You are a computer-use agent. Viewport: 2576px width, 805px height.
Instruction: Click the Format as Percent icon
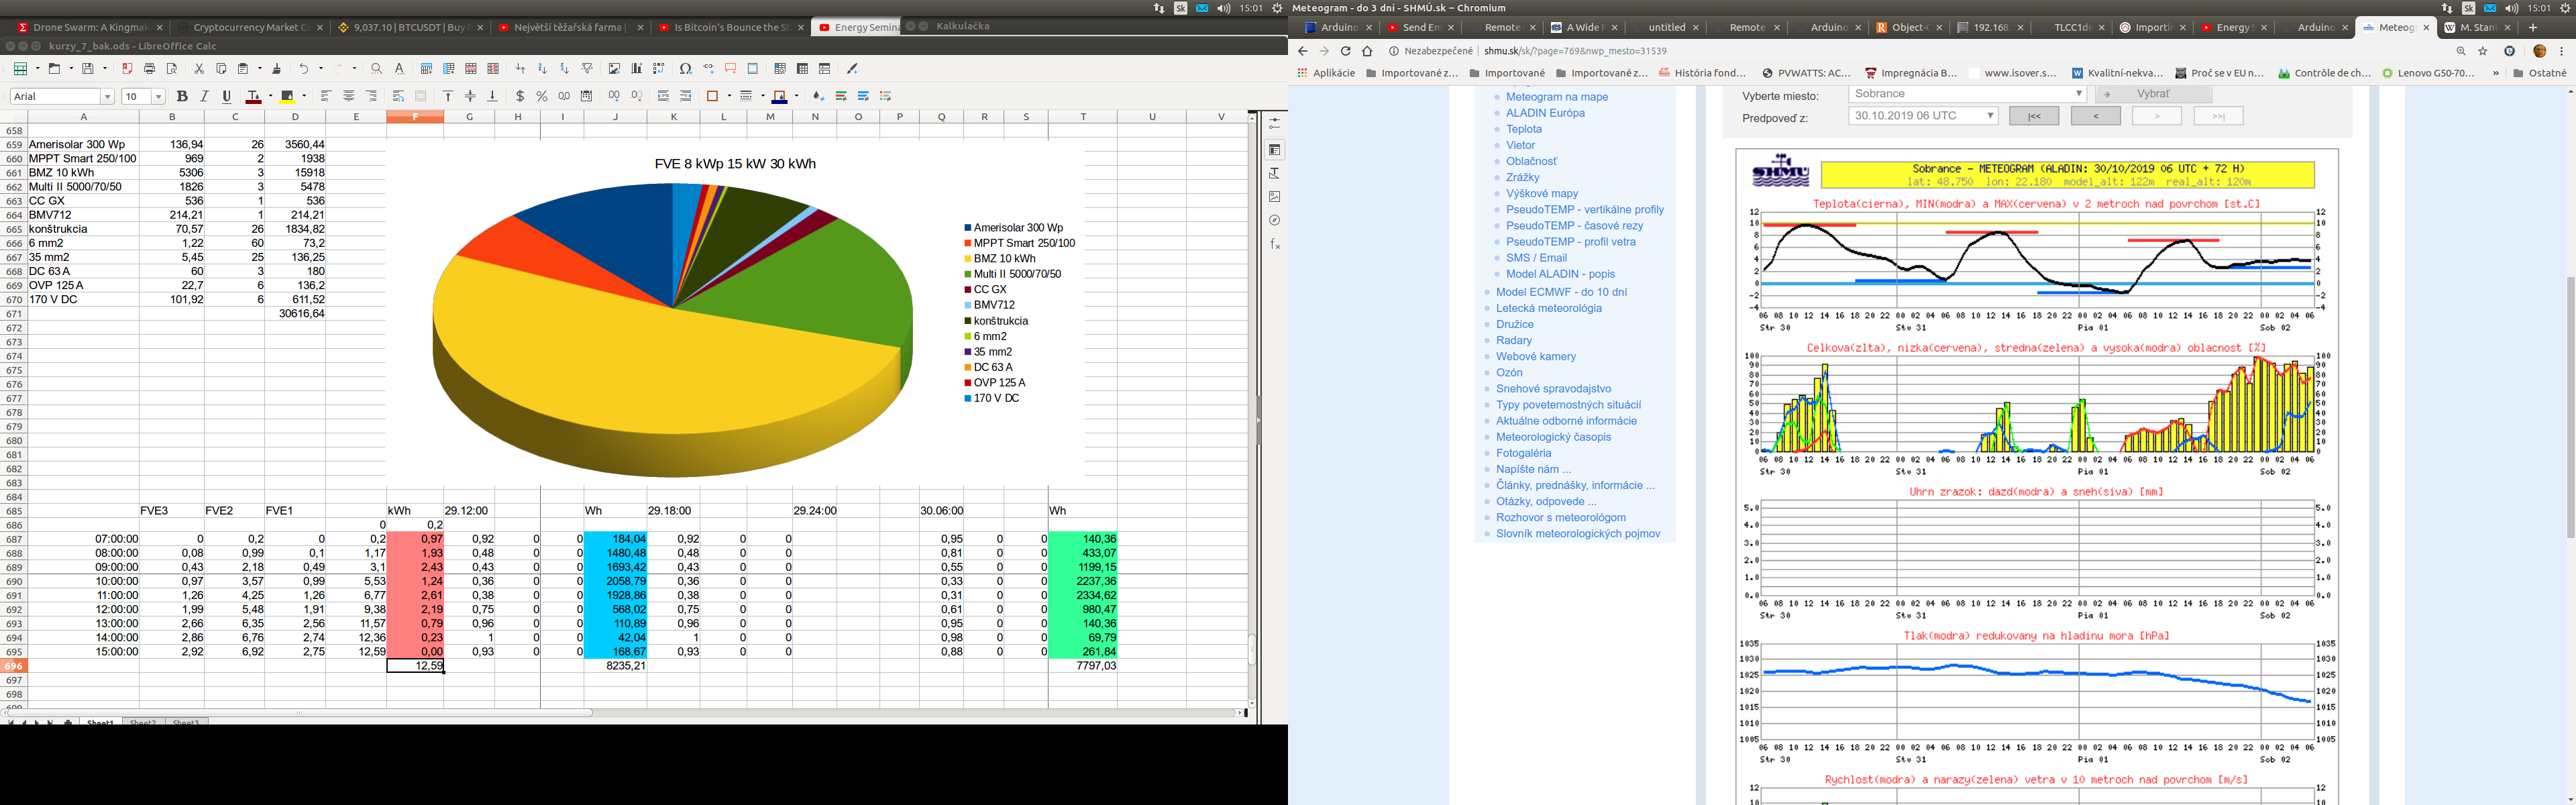tap(542, 96)
